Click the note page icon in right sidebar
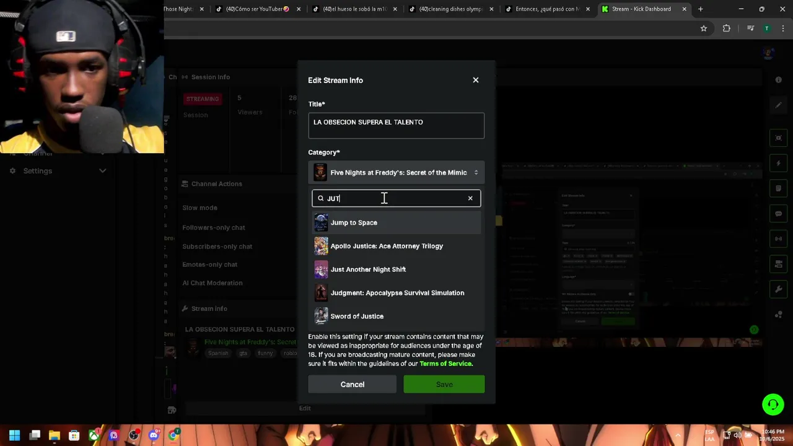The width and height of the screenshot is (793, 446). click(x=779, y=188)
